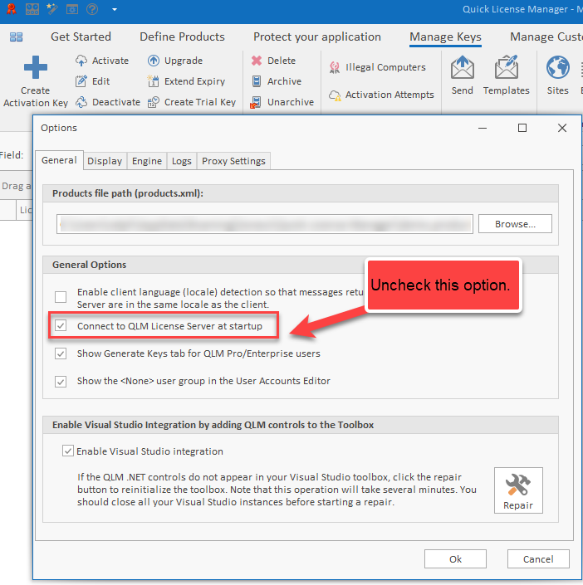Image resolution: width=583 pixels, height=585 pixels.
Task: Open the Logs tab in Options
Action: pos(182,161)
